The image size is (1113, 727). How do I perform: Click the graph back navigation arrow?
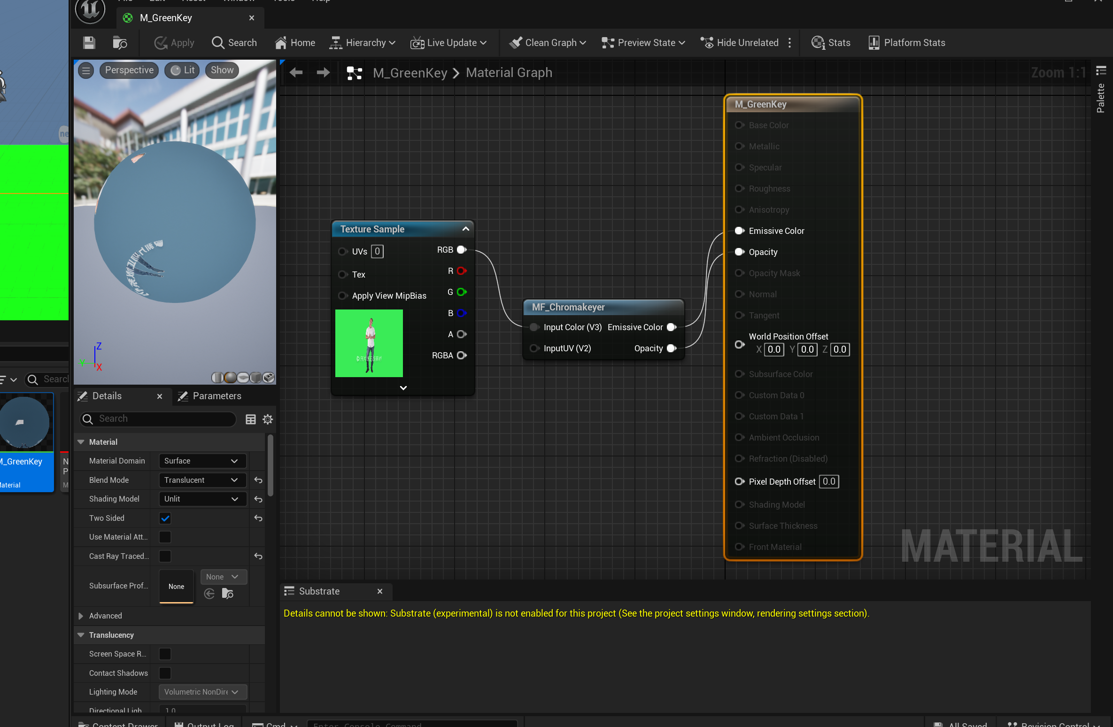296,73
